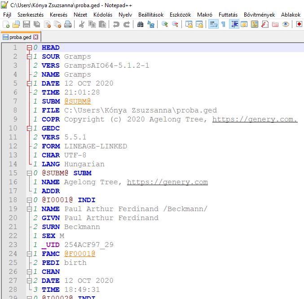This screenshot has width=304, height=299.
Task: Open the Makró menu
Action: tap(205, 15)
